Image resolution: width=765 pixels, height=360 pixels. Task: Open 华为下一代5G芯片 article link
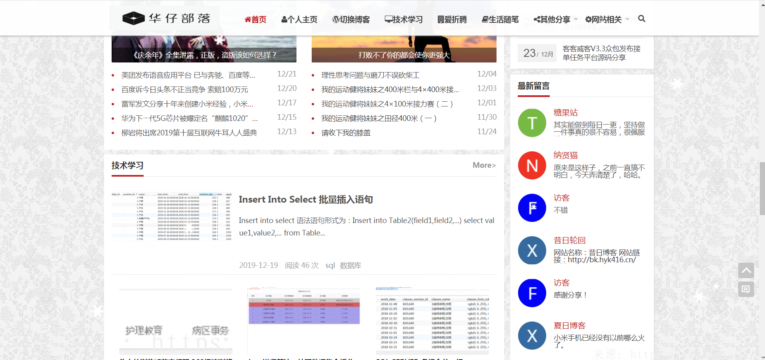click(190, 119)
